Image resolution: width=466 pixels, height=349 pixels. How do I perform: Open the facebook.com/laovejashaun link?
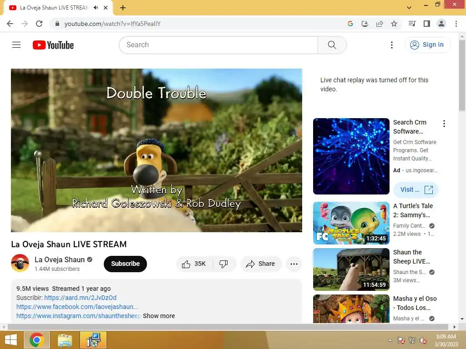point(77,307)
